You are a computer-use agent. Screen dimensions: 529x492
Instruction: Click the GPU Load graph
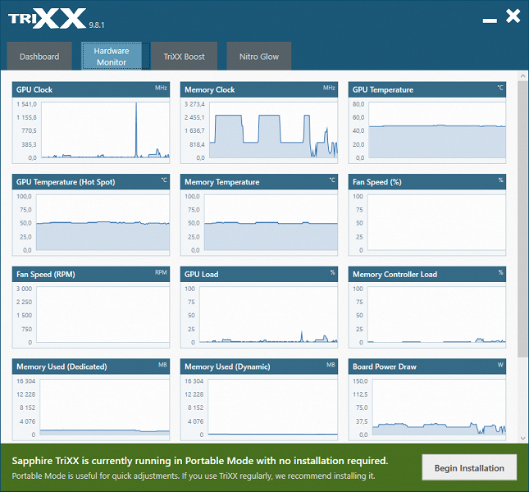click(268, 315)
